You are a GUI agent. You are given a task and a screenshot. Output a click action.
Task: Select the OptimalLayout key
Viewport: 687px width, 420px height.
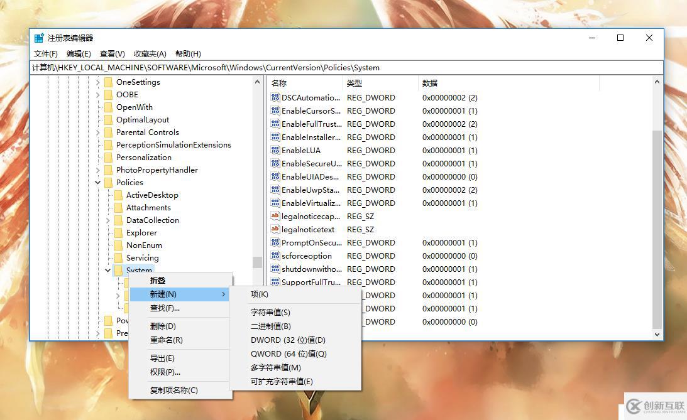coord(143,120)
